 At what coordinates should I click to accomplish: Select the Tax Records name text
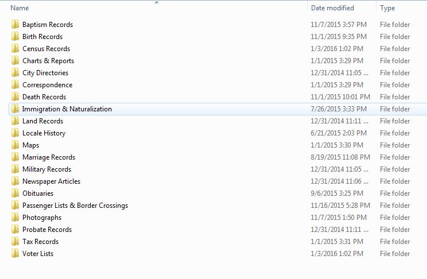[x=40, y=242]
